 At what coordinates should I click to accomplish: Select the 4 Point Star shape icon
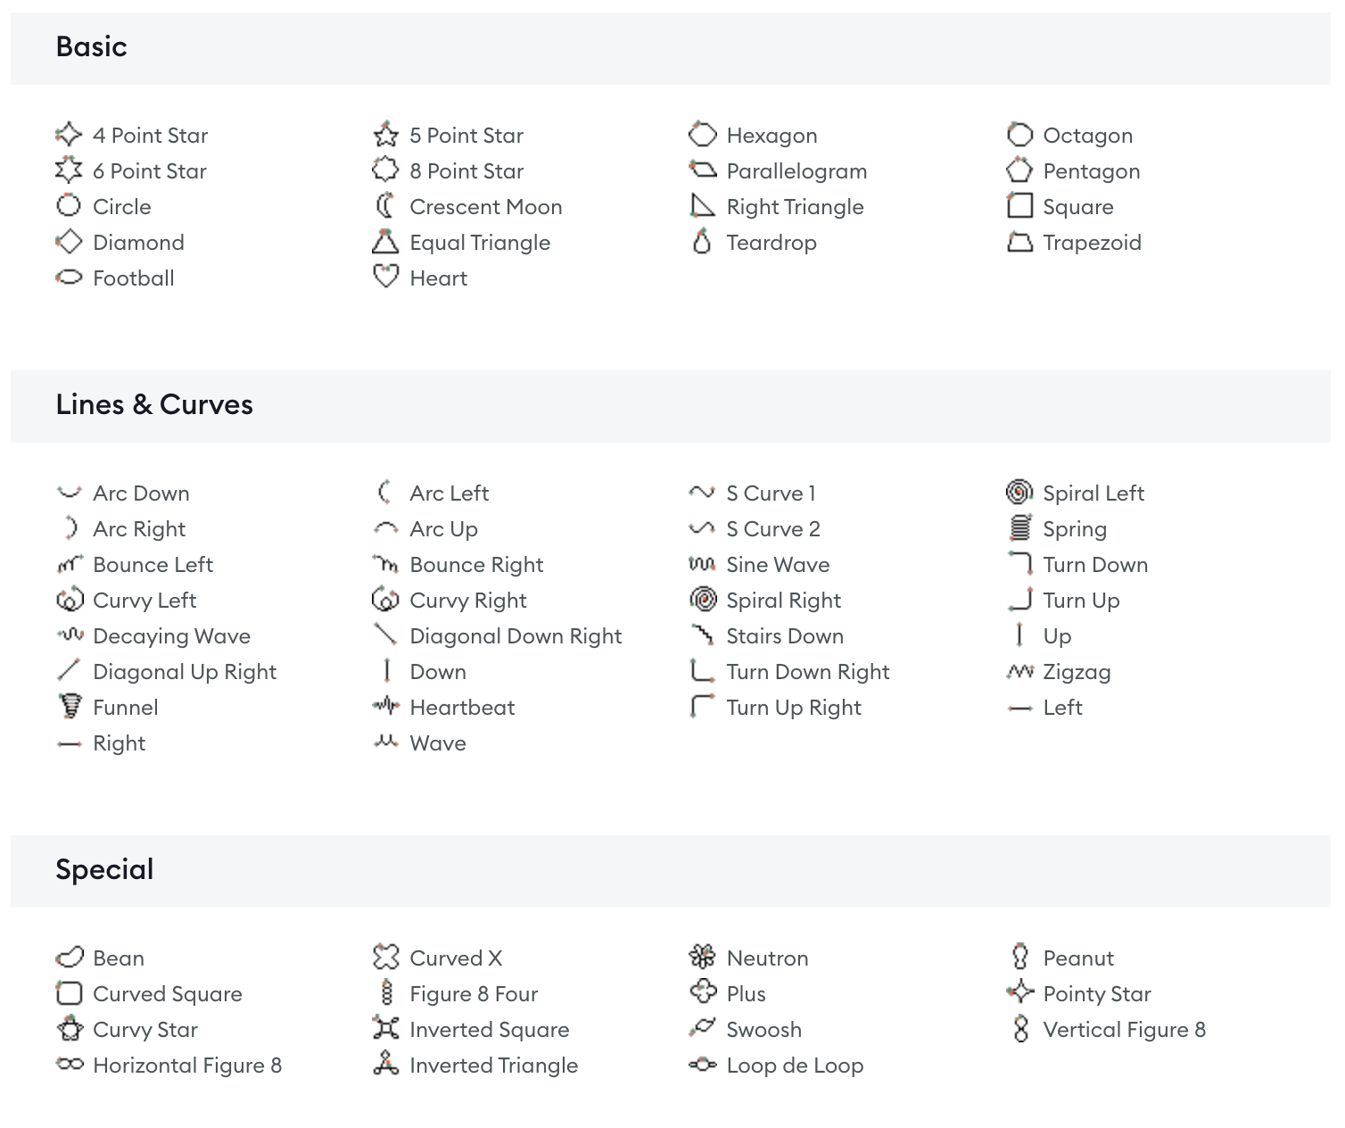pos(69,135)
